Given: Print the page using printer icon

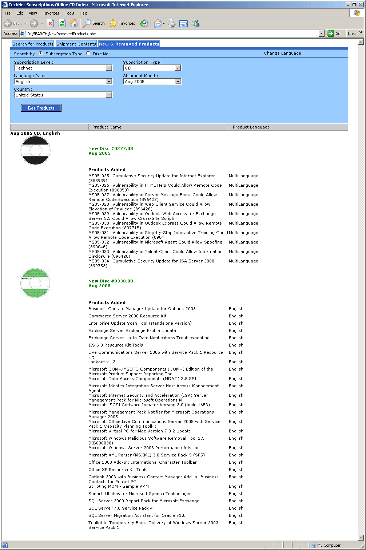Looking at the screenshot, I should pyautogui.click(x=172, y=23).
